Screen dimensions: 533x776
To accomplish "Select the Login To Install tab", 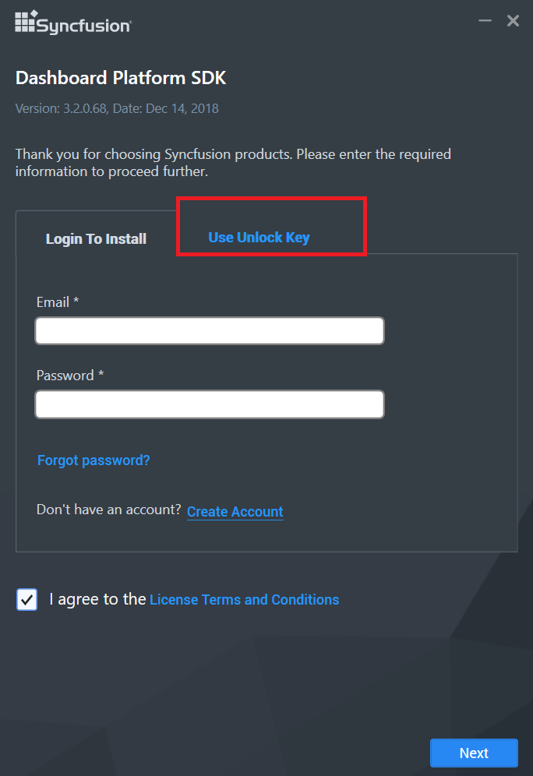I will 96,238.
